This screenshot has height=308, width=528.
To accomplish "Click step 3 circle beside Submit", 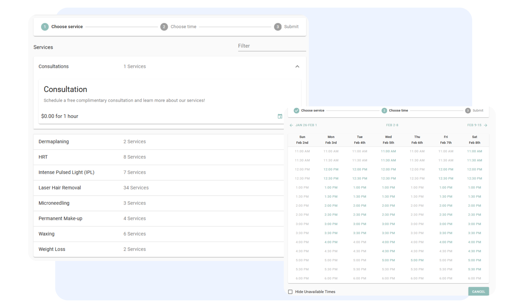I will click(x=277, y=27).
